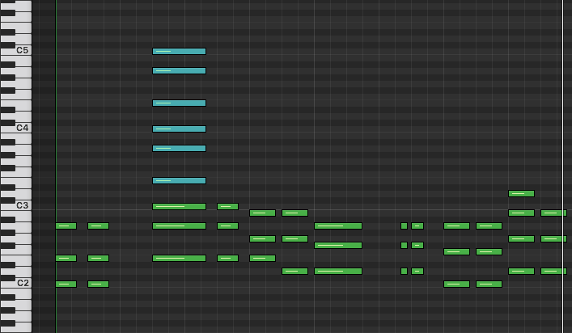Select the G2 note in the B2-G2-E2 chord

click(x=263, y=239)
